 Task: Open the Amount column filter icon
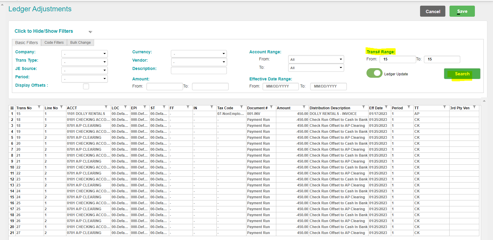tap(304, 107)
